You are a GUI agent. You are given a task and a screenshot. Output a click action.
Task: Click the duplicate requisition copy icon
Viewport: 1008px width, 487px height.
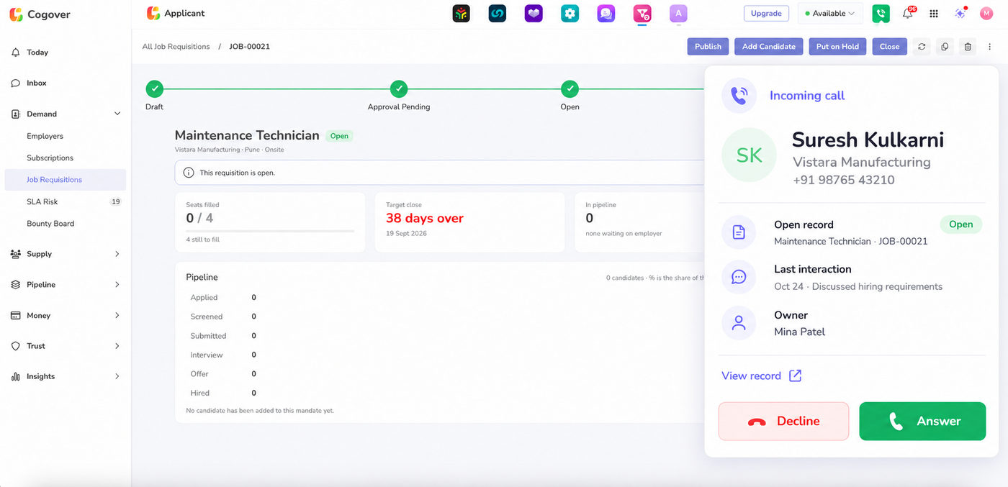click(945, 47)
